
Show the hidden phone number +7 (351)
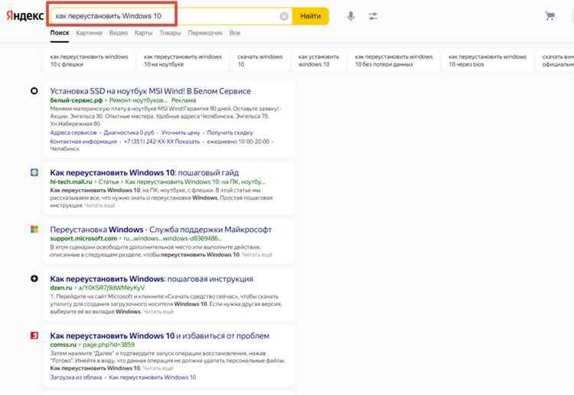tap(161, 142)
